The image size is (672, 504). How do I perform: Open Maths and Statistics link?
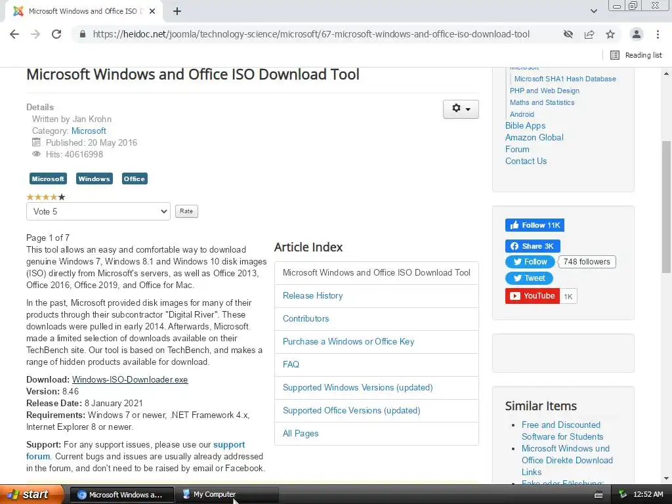pyautogui.click(x=541, y=102)
